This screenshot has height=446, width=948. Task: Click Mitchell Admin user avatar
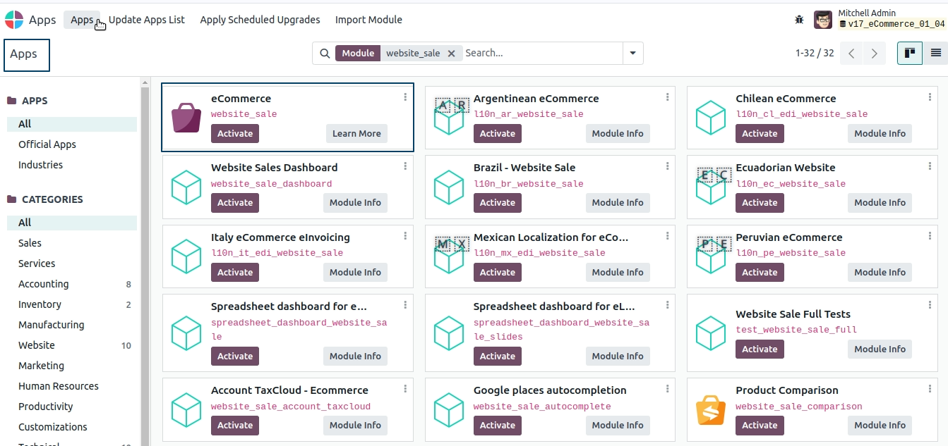pyautogui.click(x=823, y=20)
